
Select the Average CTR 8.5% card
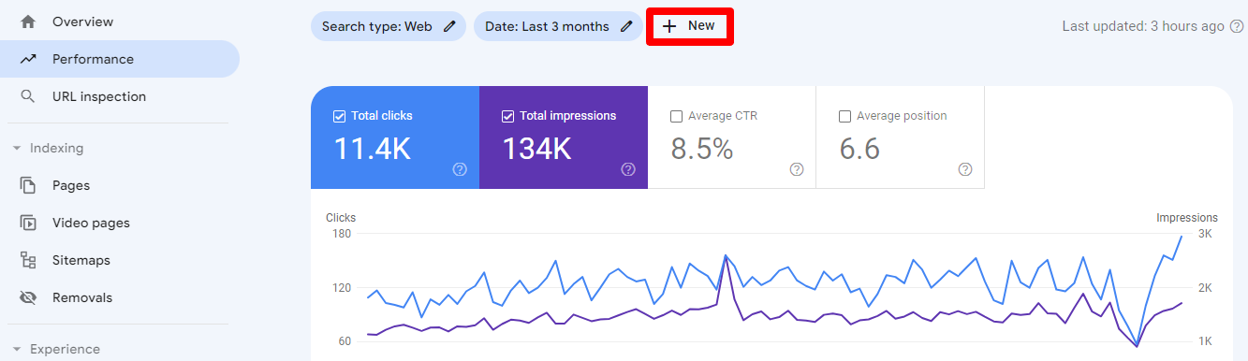(x=732, y=137)
